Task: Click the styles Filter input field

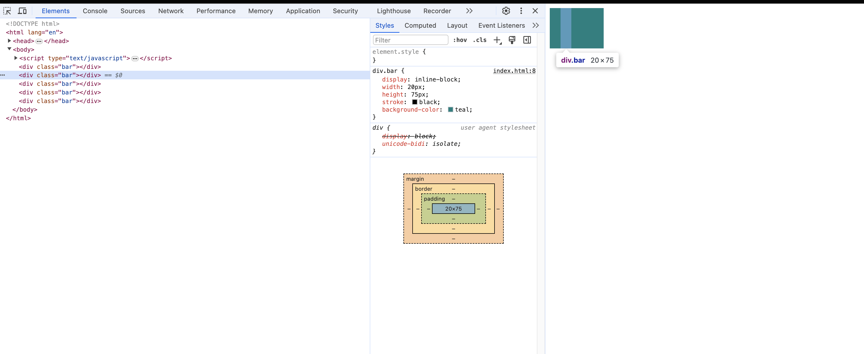Action: point(410,40)
